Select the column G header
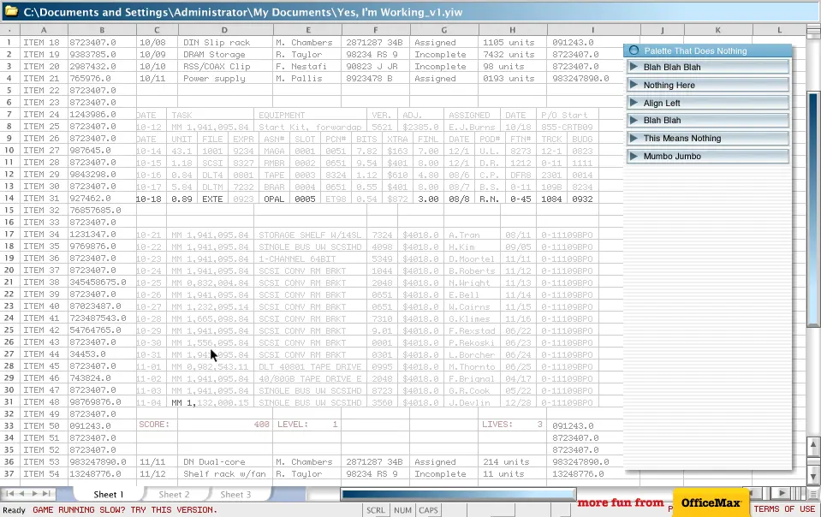This screenshot has width=821, height=517. point(444,30)
